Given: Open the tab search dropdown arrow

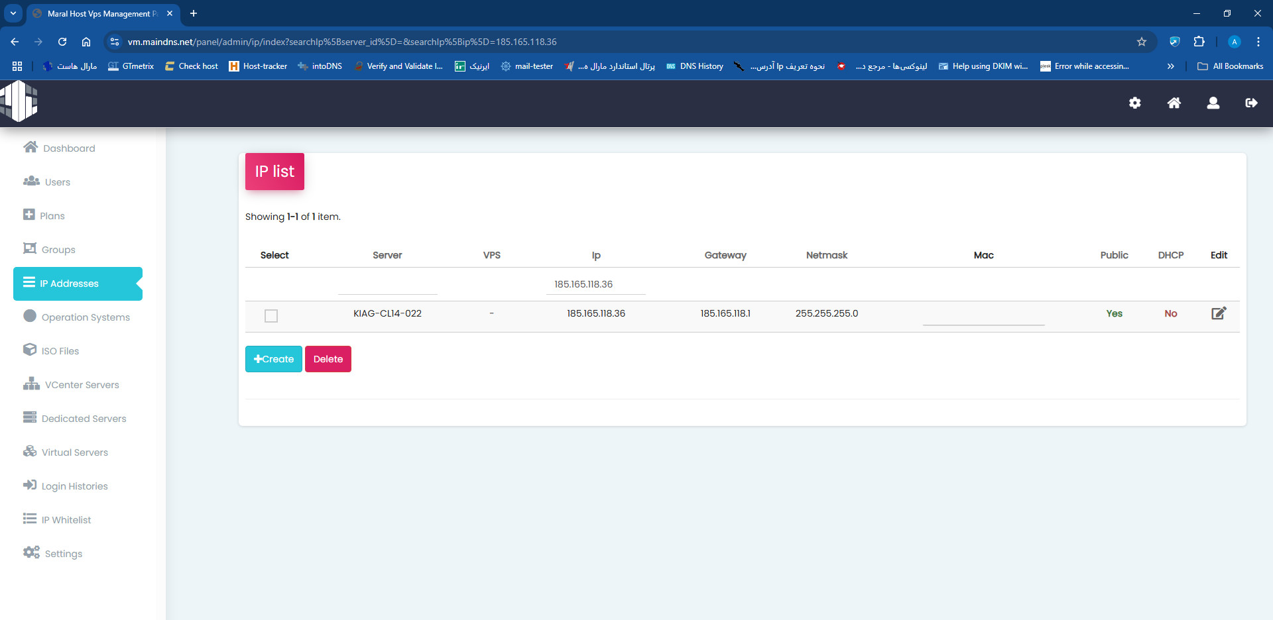Looking at the screenshot, I should pyautogui.click(x=13, y=13).
